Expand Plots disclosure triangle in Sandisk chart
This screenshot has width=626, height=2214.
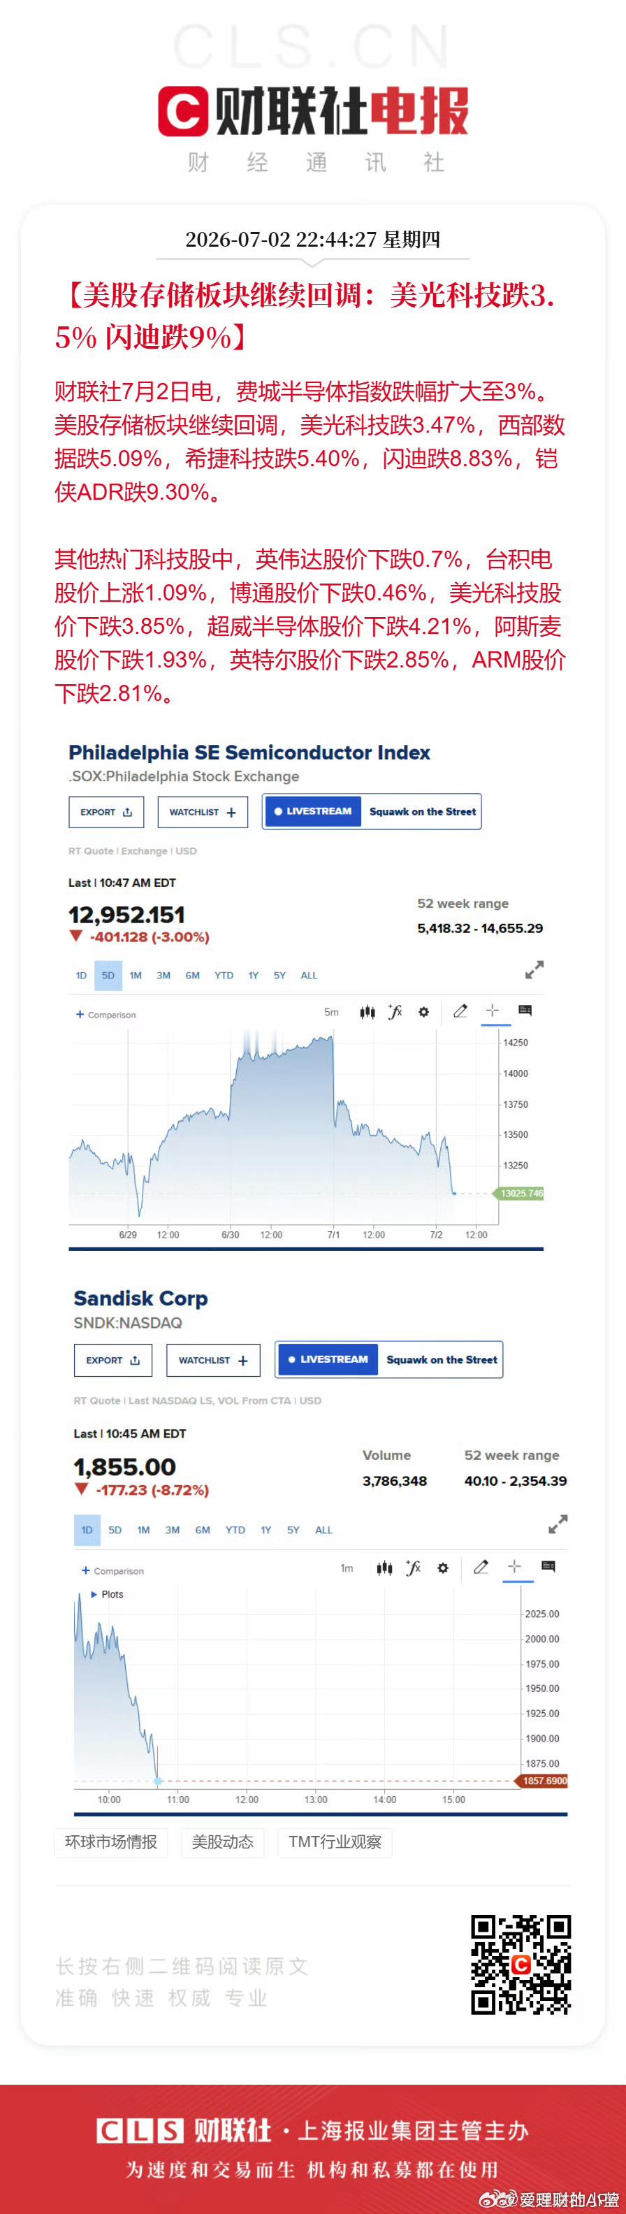(x=94, y=1594)
